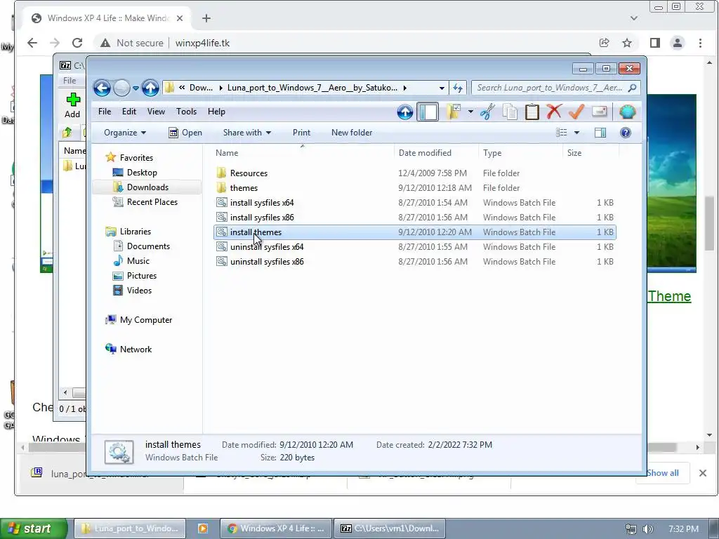
Task: Click the Print command
Action: (301, 133)
